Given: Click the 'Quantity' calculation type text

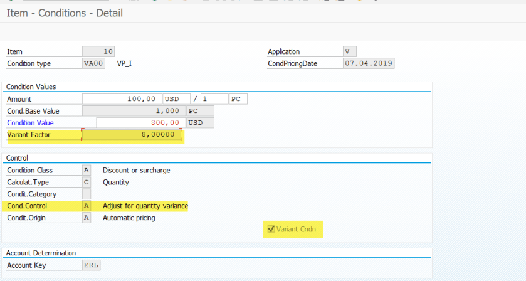Looking at the screenshot, I should click(x=116, y=183).
